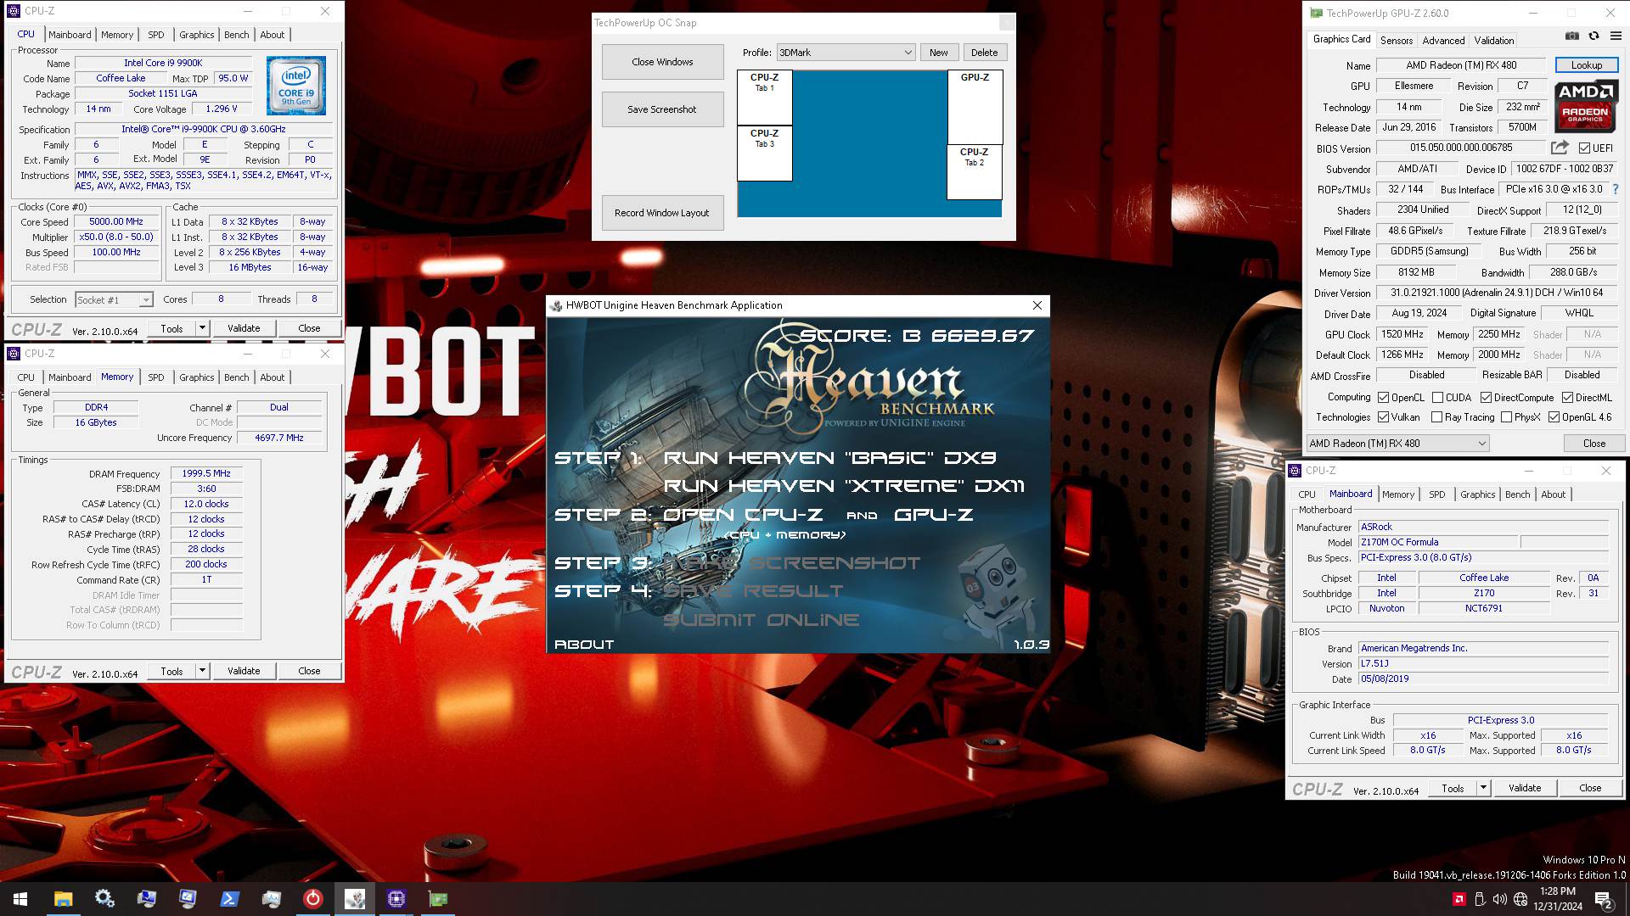Open the GPU-Z hamburger menu
The image size is (1630, 916).
click(1616, 36)
